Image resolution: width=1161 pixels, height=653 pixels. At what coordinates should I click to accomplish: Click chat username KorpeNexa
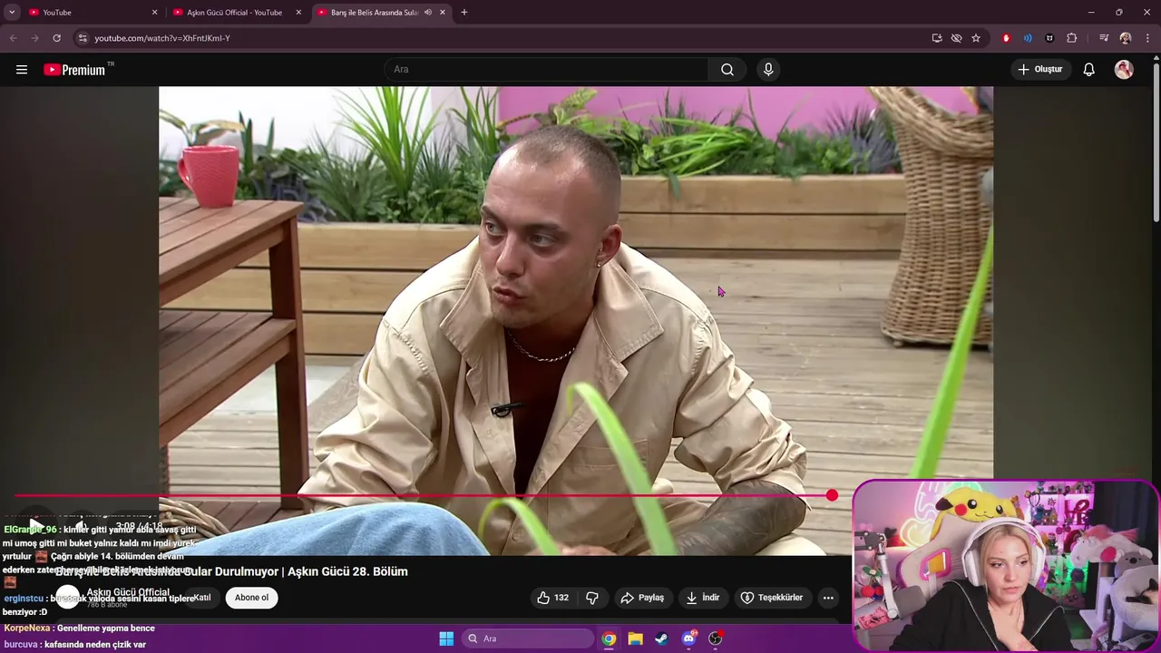(27, 629)
